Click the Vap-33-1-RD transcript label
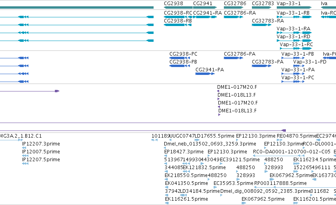 tap(293, 37)
